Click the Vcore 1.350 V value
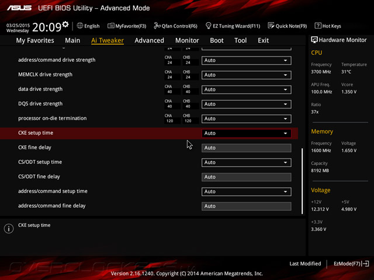Image resolution: width=374 pixels, height=280 pixels. pos(349,92)
